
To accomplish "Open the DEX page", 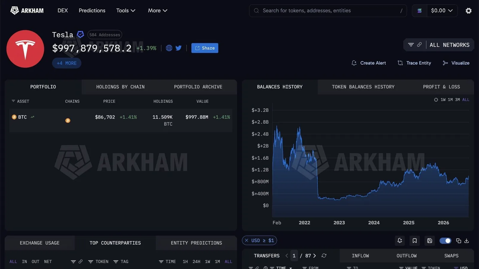I will click(x=63, y=10).
